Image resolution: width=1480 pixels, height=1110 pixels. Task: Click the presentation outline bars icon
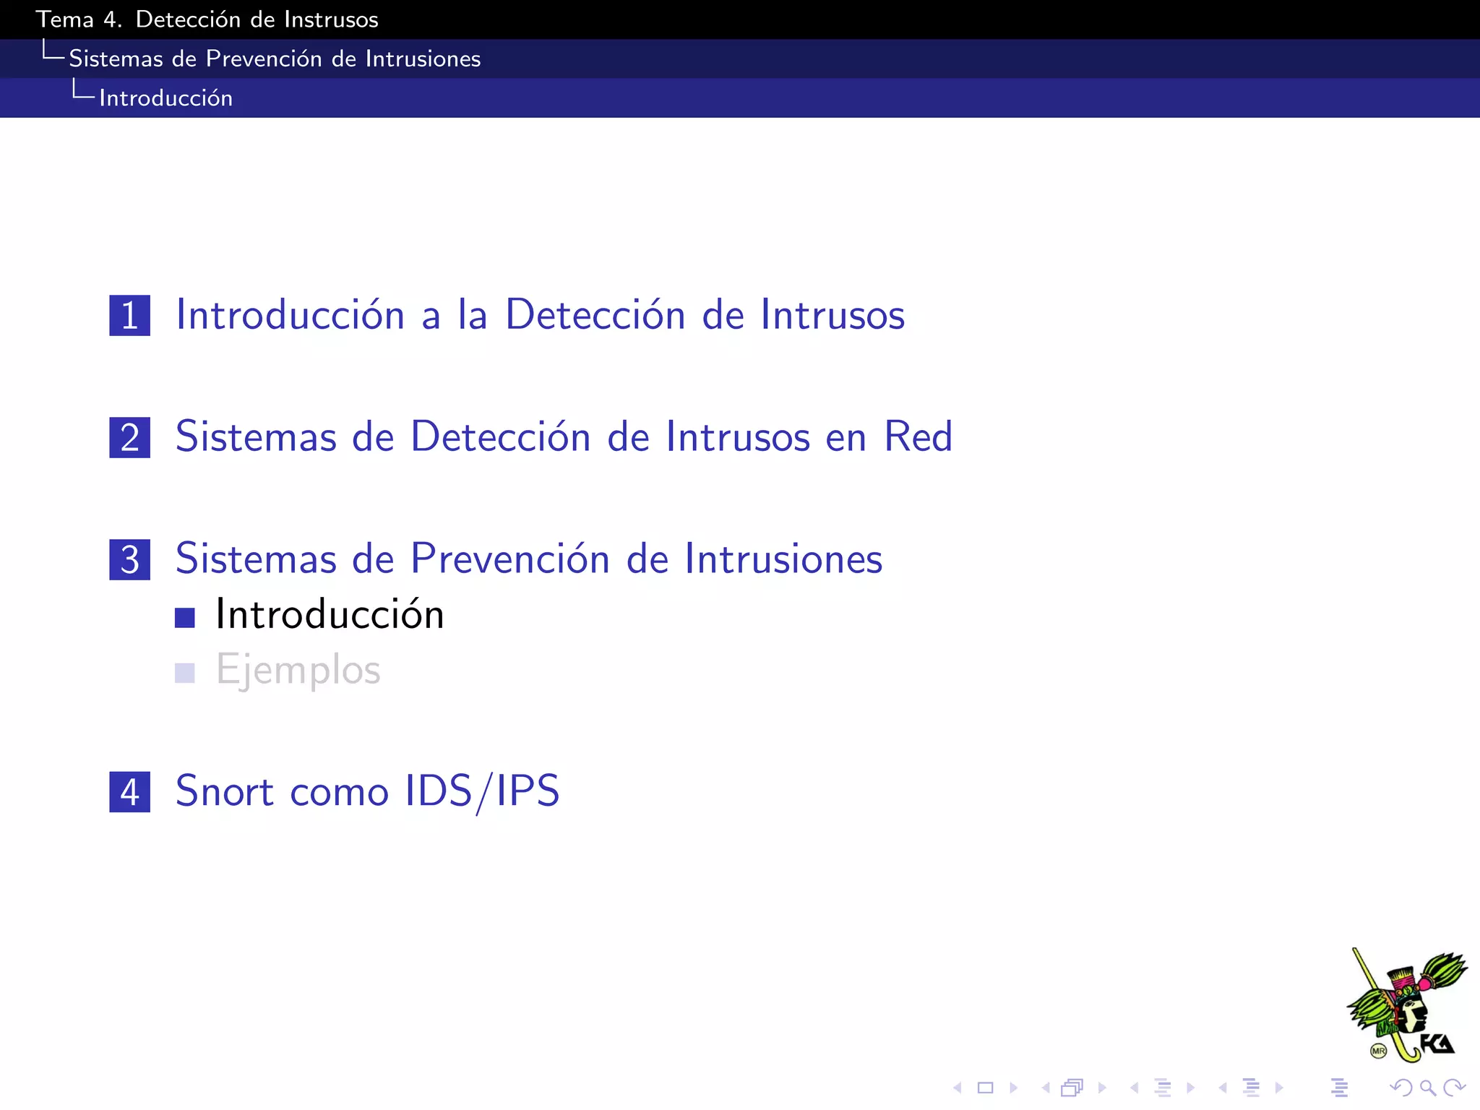click(1339, 1088)
